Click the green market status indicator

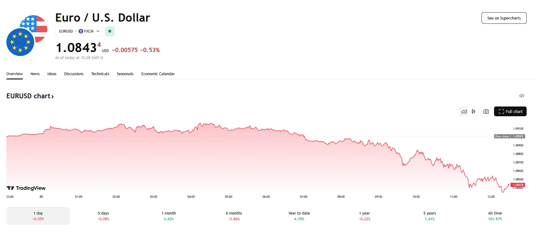110,31
